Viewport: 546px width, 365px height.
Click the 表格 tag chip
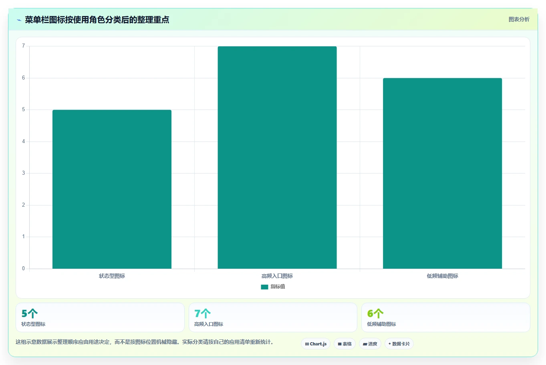pos(345,344)
